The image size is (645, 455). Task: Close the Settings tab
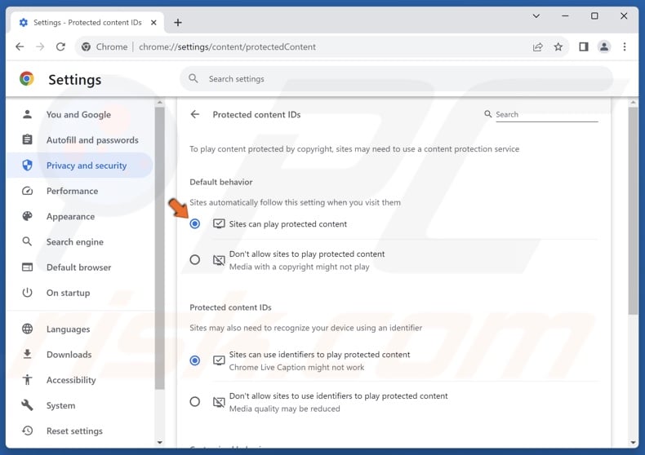(153, 23)
